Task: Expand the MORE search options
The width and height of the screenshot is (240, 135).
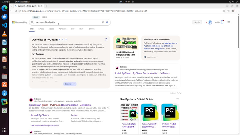Action: point(92,29)
